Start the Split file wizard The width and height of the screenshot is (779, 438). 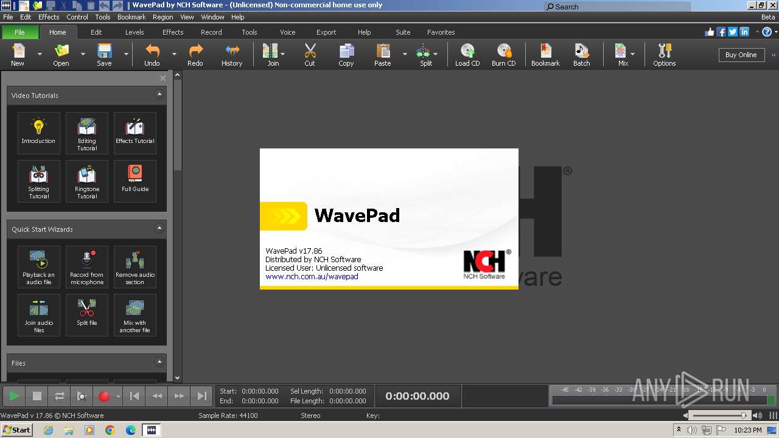(x=87, y=315)
